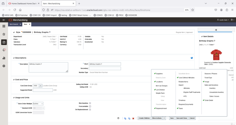Switch to the Item Search tab
The image size is (236, 125).
click(14, 24)
